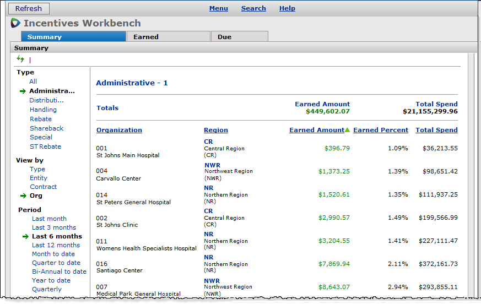The image size is (481, 304).
Task: Switch to the Earned tab
Action: (146, 37)
